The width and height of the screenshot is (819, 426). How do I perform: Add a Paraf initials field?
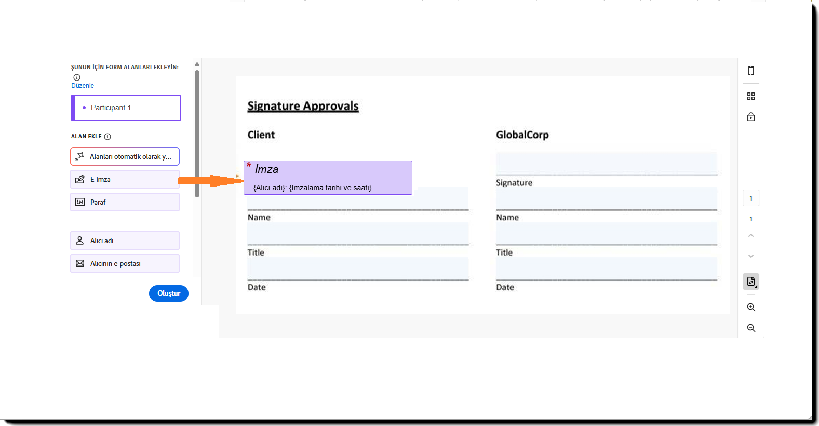pos(125,202)
